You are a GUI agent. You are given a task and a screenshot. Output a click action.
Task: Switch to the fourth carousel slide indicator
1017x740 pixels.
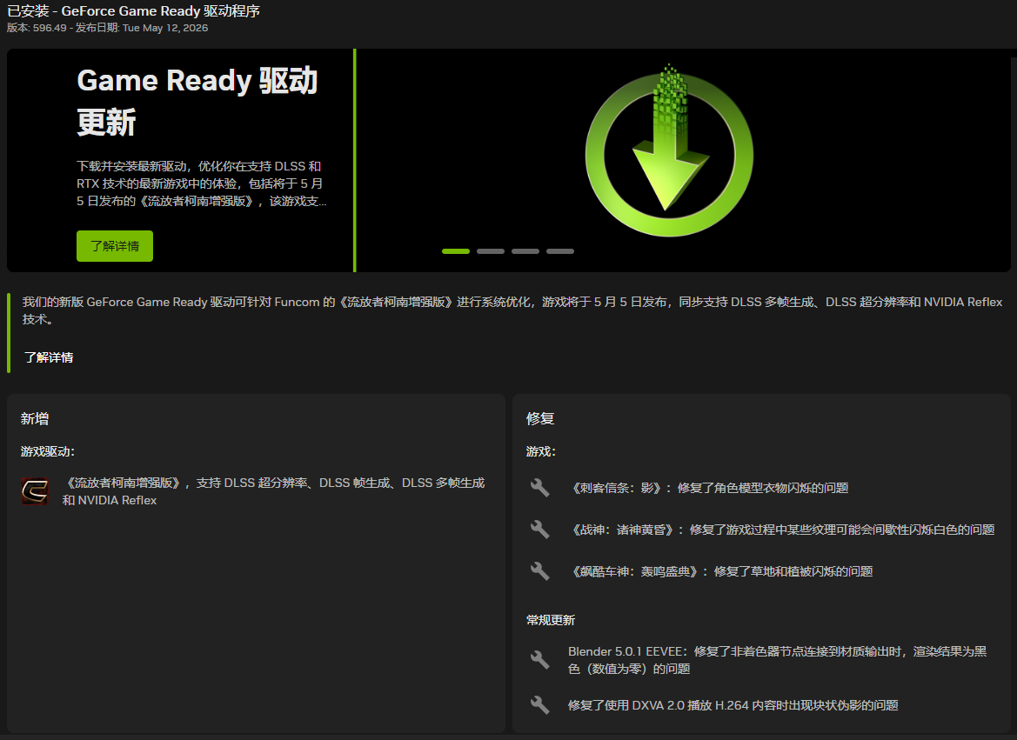(x=560, y=251)
